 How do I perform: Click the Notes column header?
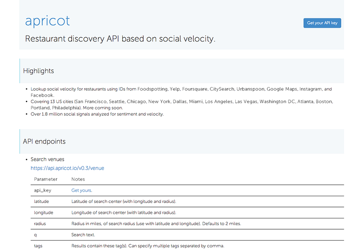78,179
